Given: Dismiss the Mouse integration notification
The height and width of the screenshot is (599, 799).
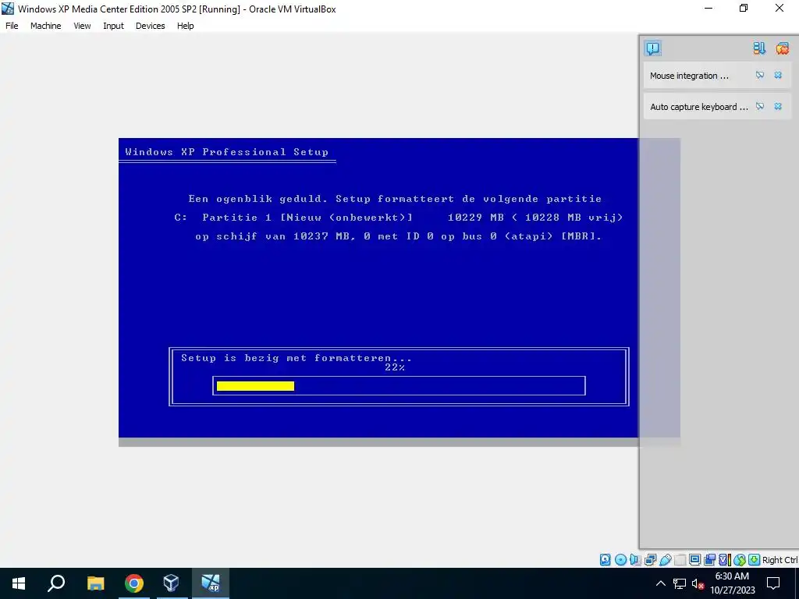Looking at the screenshot, I should 778,76.
